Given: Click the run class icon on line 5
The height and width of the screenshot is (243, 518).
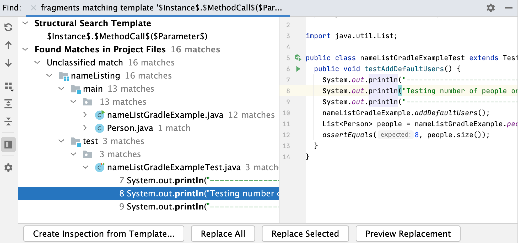Looking at the screenshot, I should 298,58.
